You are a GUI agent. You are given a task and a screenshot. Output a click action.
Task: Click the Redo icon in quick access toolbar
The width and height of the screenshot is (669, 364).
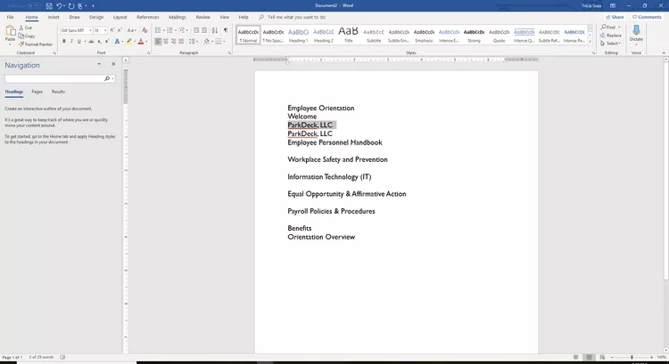click(x=70, y=6)
